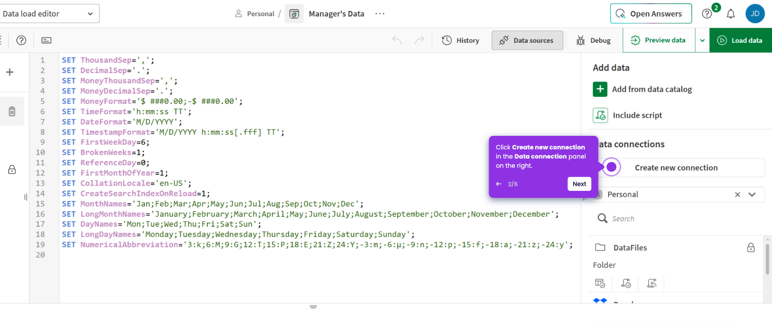The width and height of the screenshot is (772, 325).
Task: Click Insert script check icon under DataFiles
Action: (626, 284)
